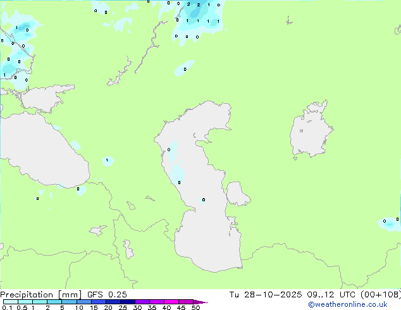Select the legend swatch between 0.5 and 1
This screenshot has width=401, height=310.
25,302
